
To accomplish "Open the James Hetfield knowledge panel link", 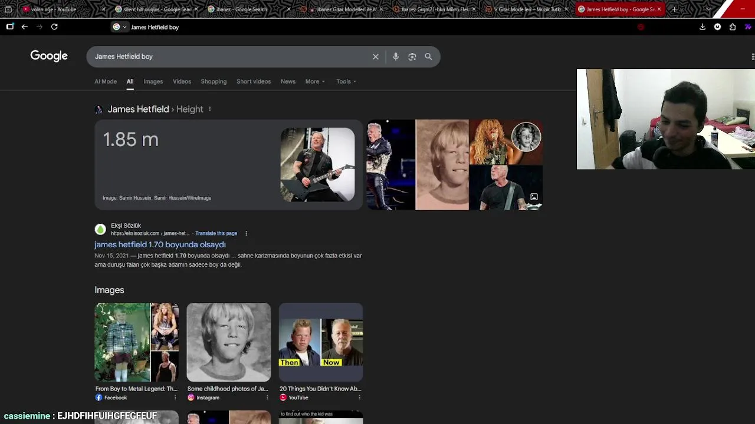I will point(138,109).
